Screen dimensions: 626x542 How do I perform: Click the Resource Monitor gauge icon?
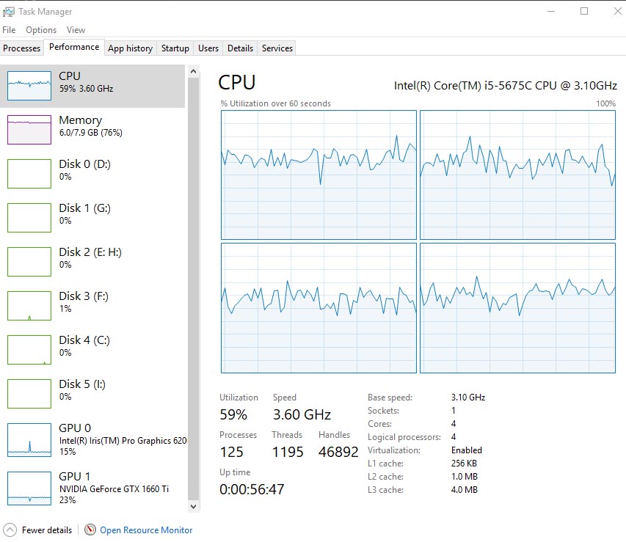click(90, 530)
